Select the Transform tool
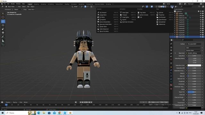The height and width of the screenshot is (115, 205). tap(3, 33)
